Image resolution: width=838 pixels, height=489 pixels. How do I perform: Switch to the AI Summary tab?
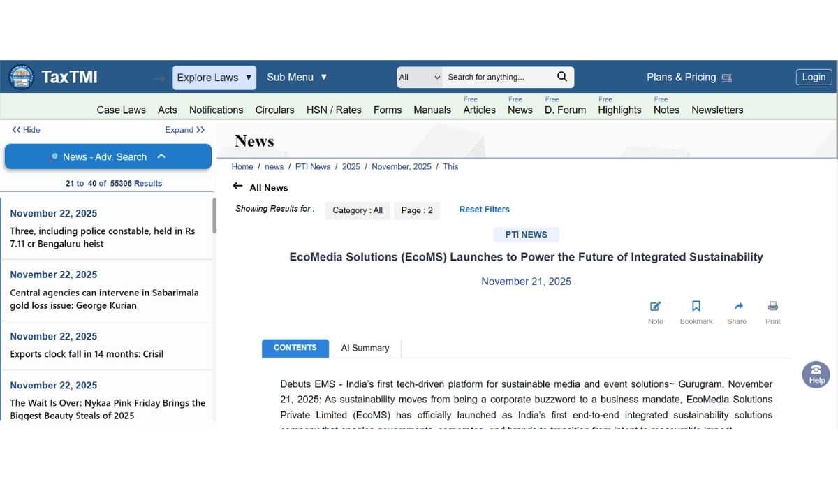pos(365,348)
